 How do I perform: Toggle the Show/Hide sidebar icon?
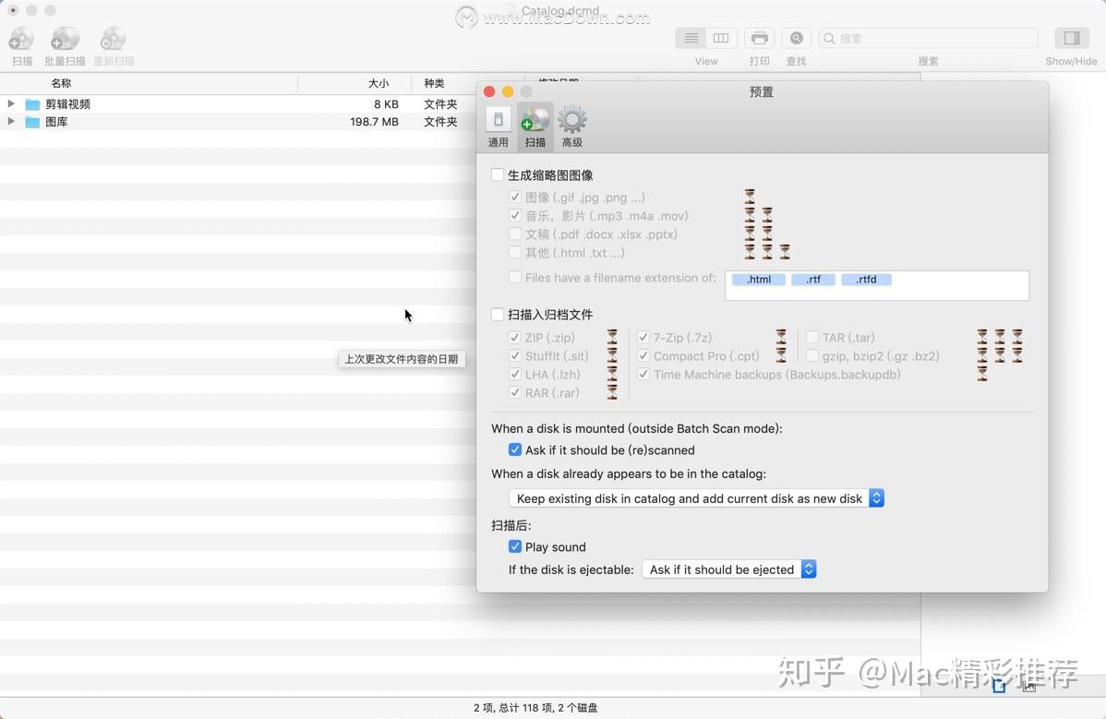click(x=1070, y=38)
